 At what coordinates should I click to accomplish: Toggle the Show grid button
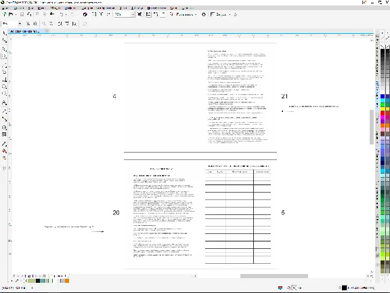tap(156, 14)
